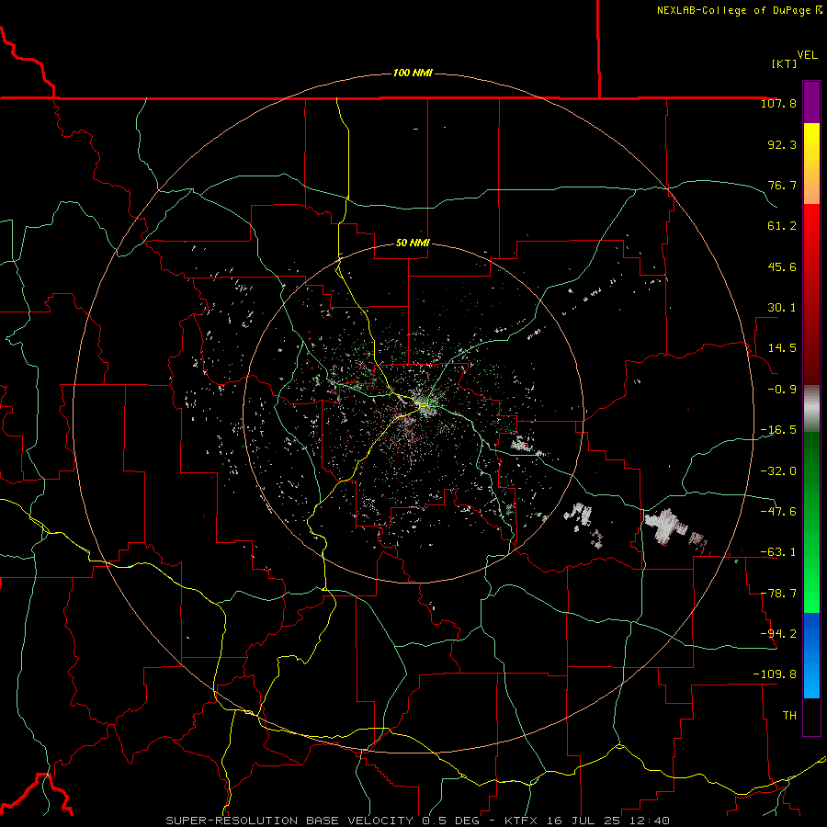Click the blue segment of the color scale

tap(811, 655)
